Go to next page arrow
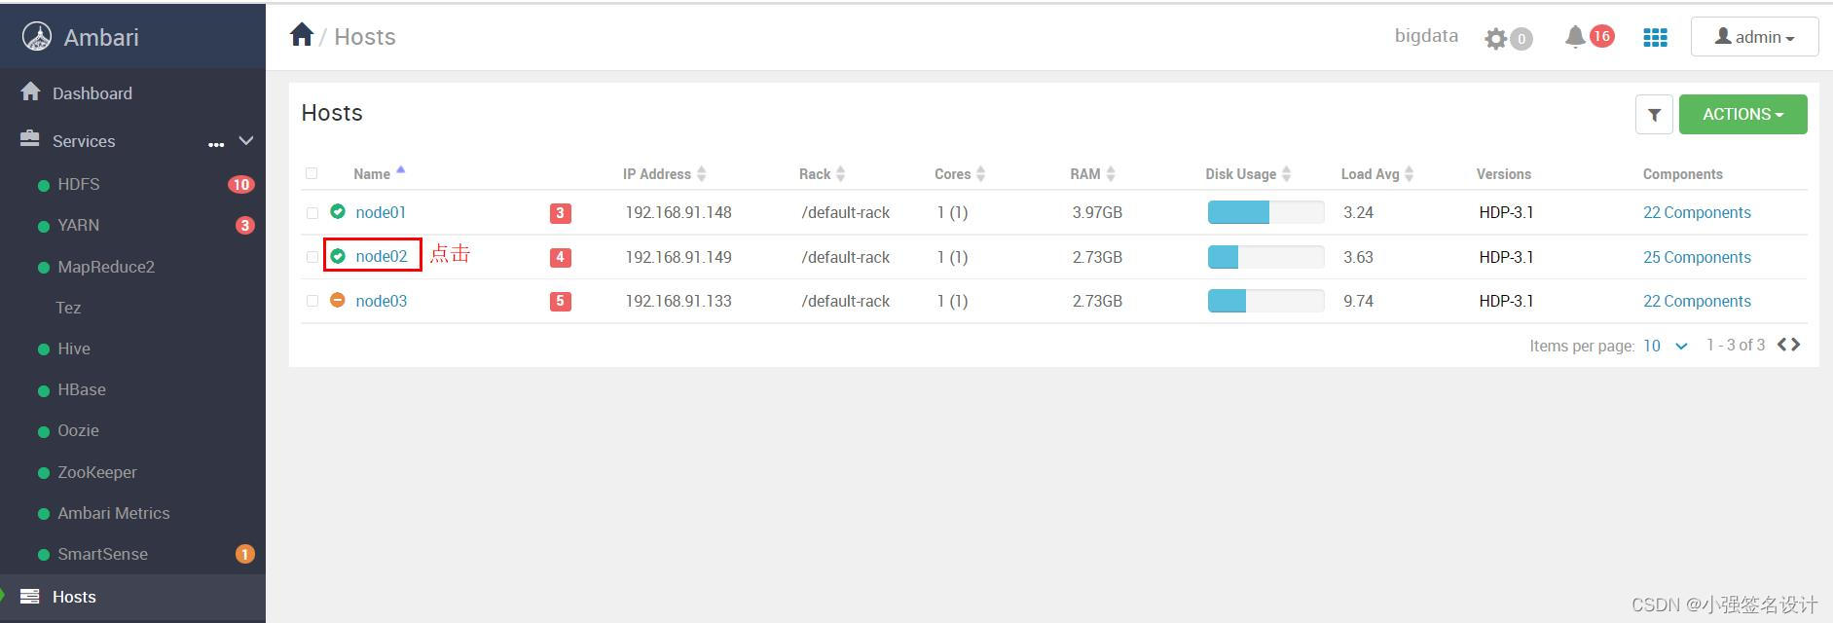Screen dimensions: 1833x623 (1795, 345)
